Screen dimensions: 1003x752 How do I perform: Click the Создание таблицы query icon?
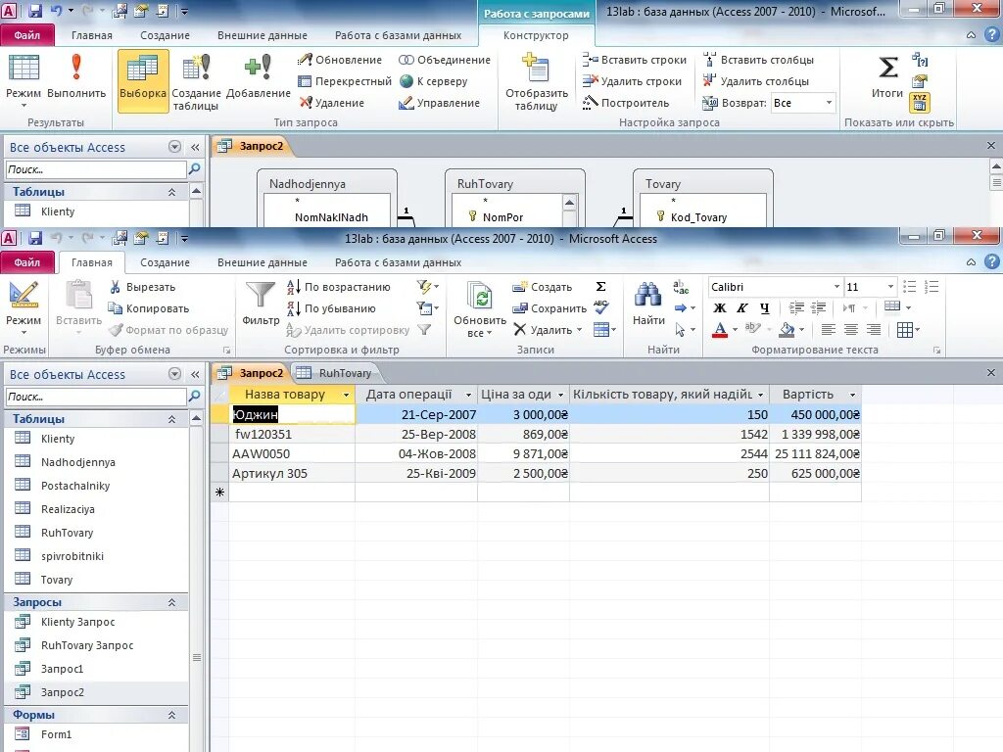[196, 81]
